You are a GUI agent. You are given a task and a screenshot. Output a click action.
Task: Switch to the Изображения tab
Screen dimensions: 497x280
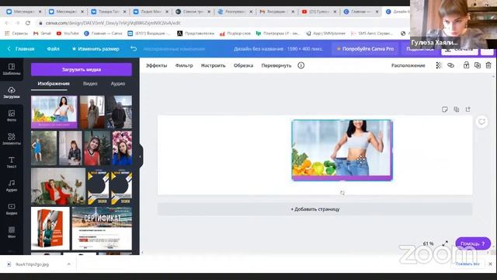point(54,83)
